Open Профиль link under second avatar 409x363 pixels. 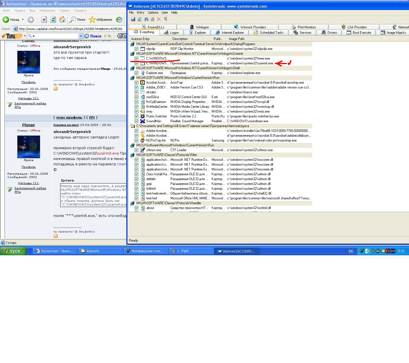click(29, 167)
